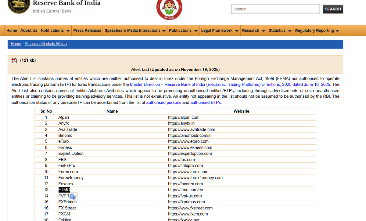Click the Binomo name cell
The height and width of the screenshot is (221, 366).
(112, 135)
